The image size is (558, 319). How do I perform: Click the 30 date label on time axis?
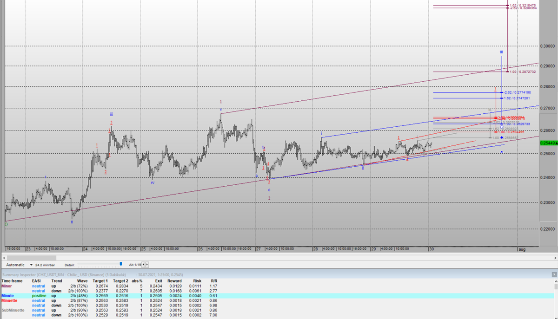[432, 249]
